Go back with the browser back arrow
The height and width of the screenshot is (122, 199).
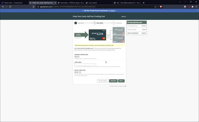tap(3, 7)
